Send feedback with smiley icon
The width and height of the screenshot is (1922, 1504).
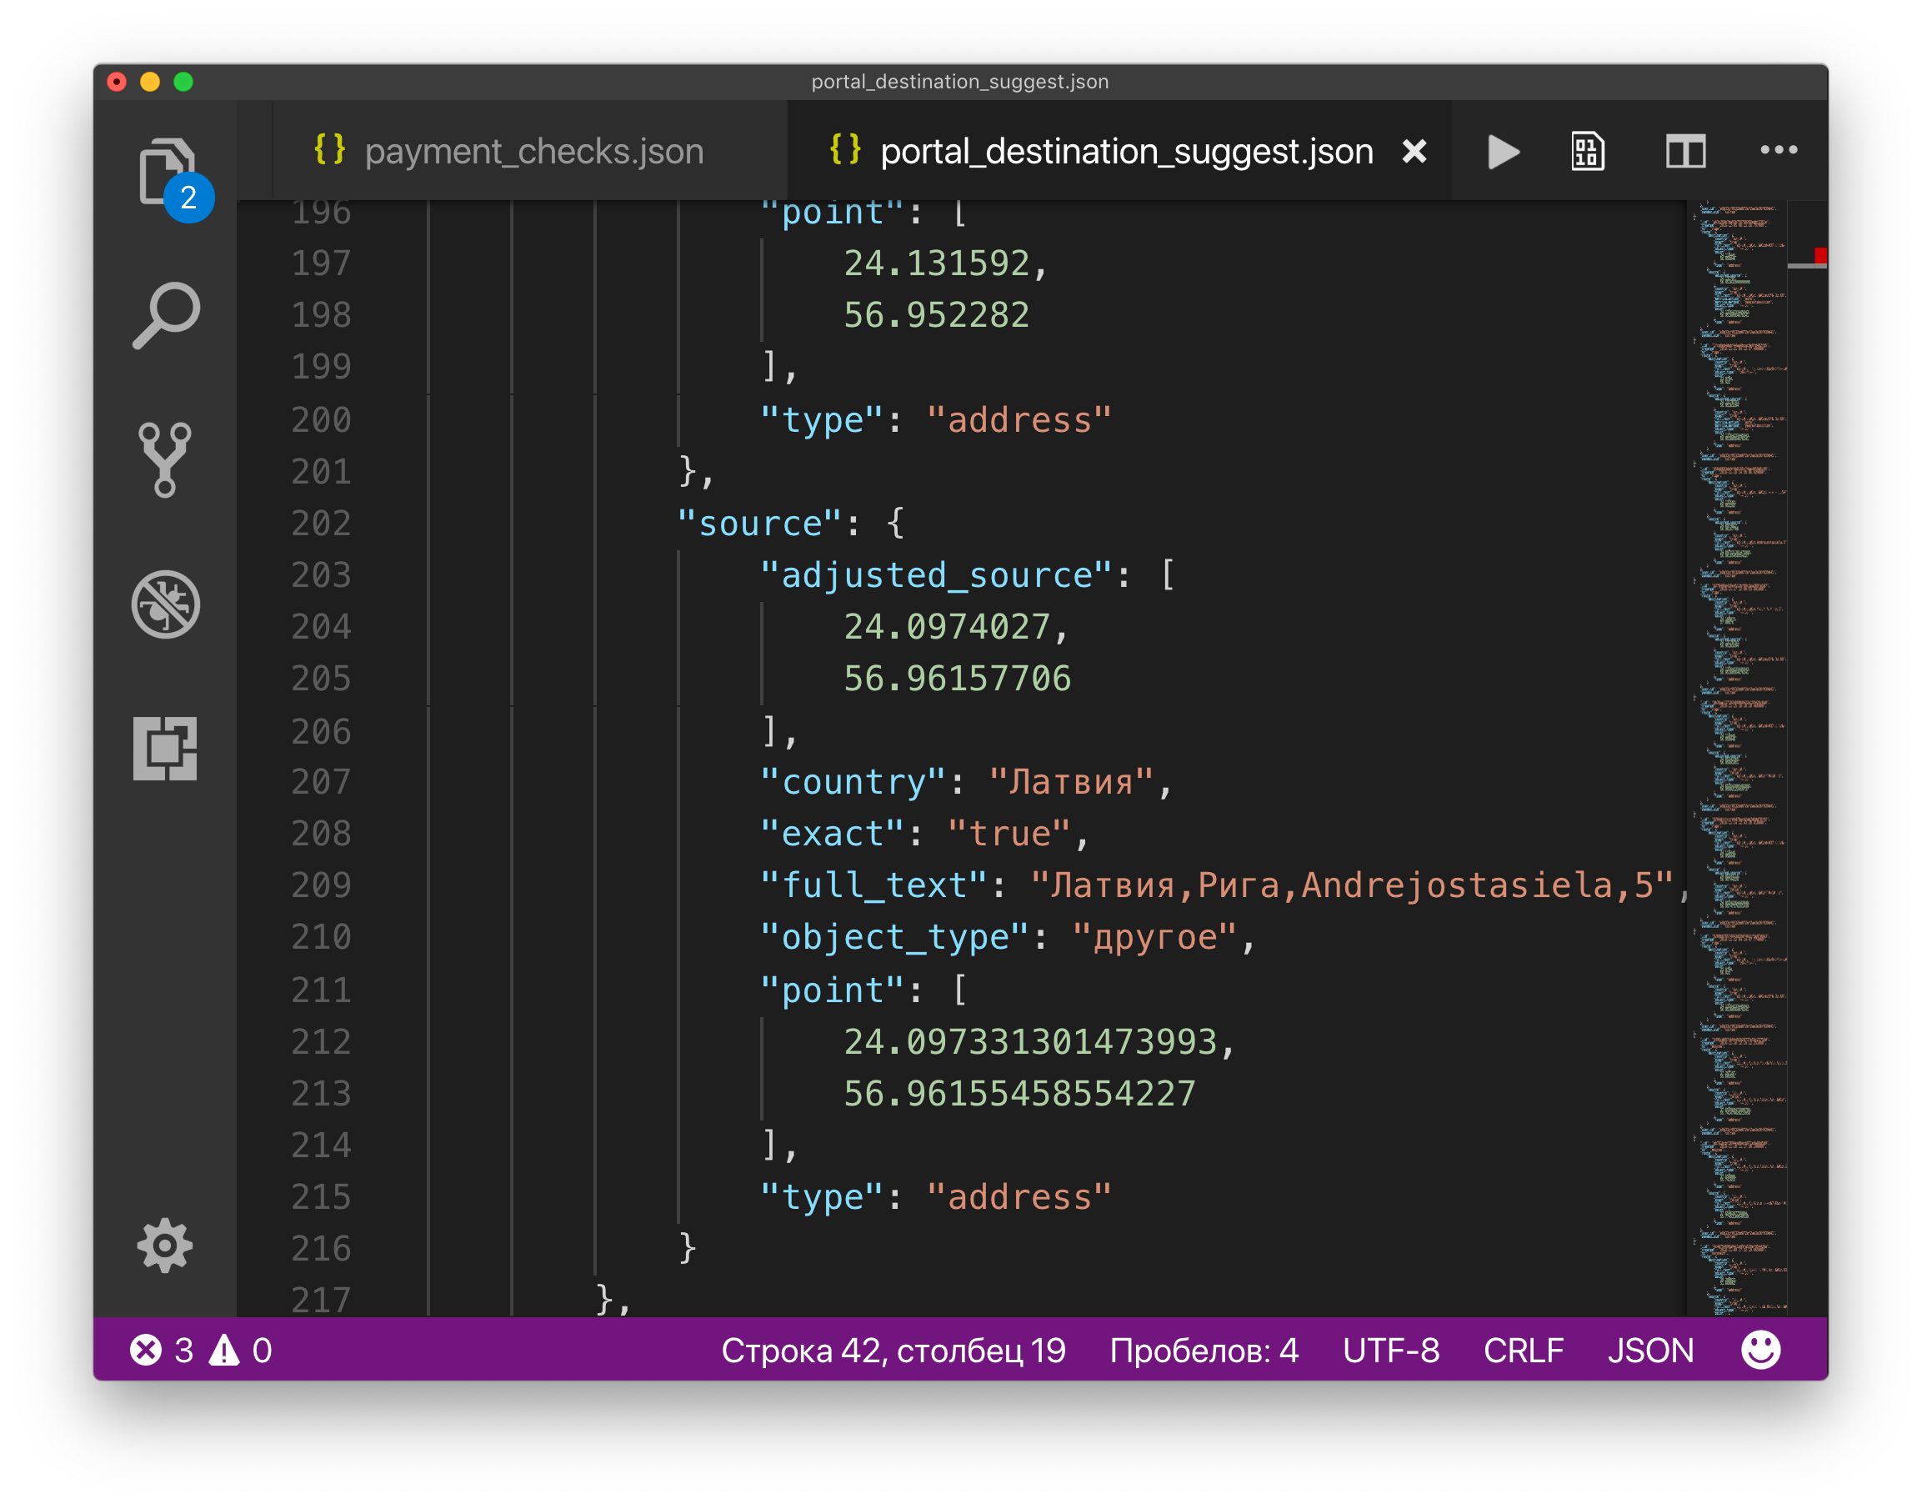pos(1761,1349)
